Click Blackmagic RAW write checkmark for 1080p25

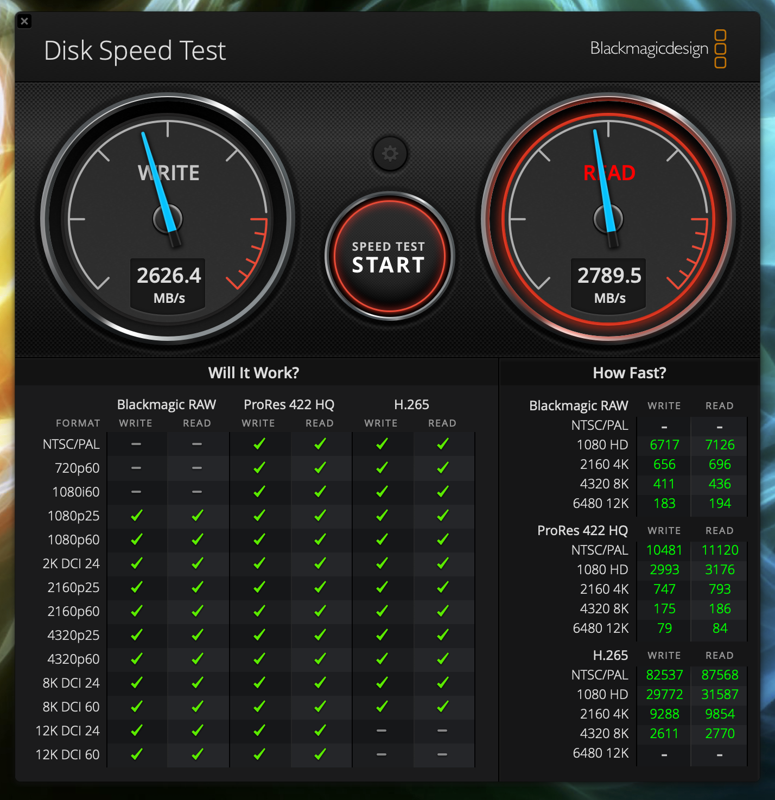[x=136, y=516]
